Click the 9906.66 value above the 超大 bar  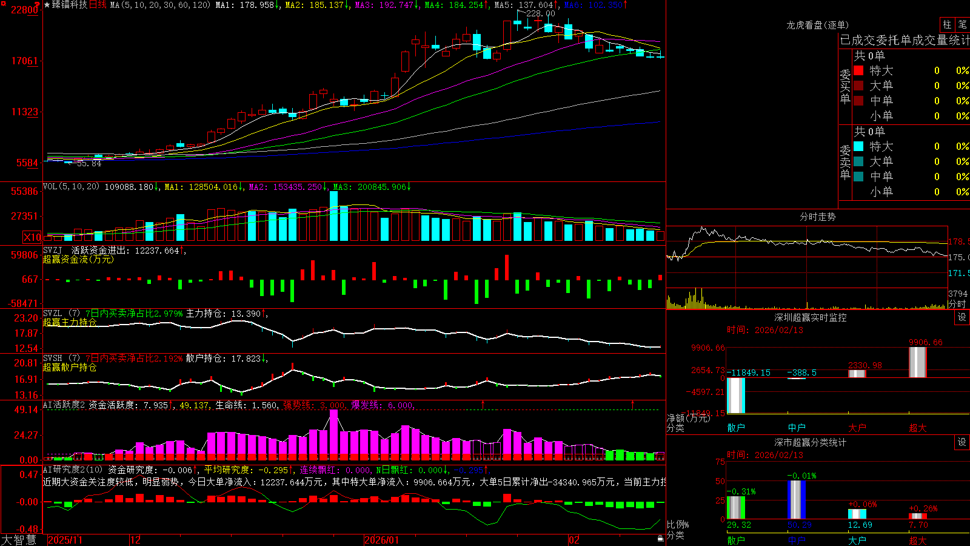926,343
